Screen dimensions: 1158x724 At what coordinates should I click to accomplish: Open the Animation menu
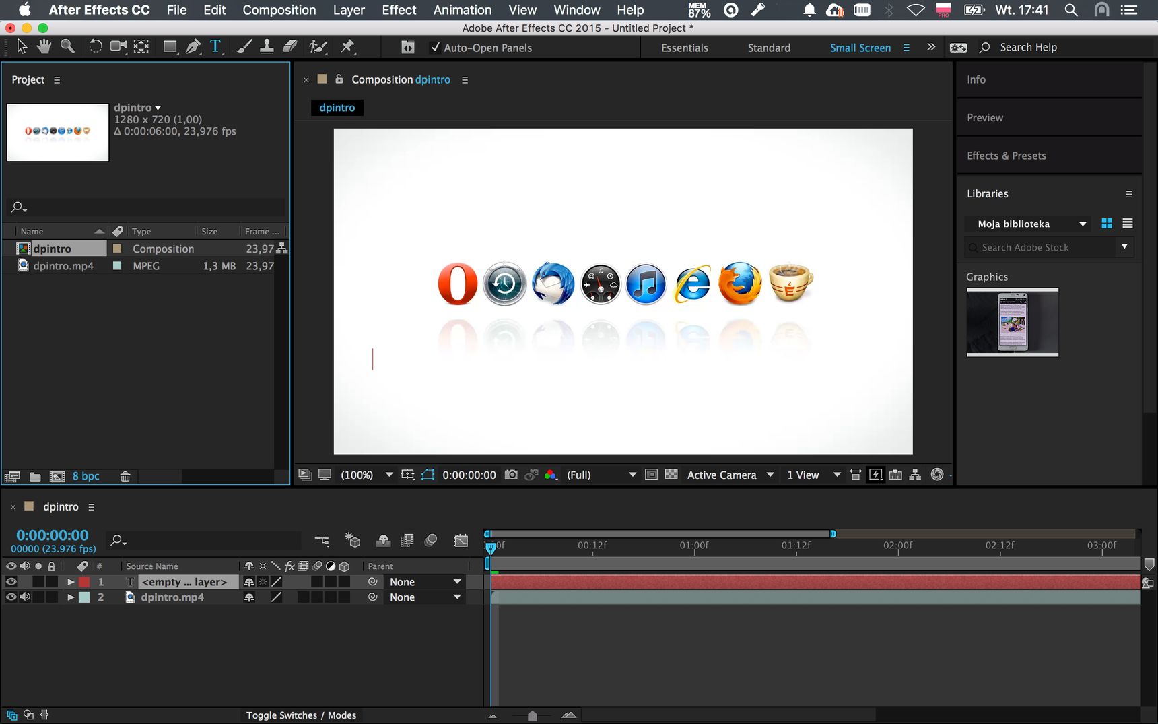[x=463, y=10]
